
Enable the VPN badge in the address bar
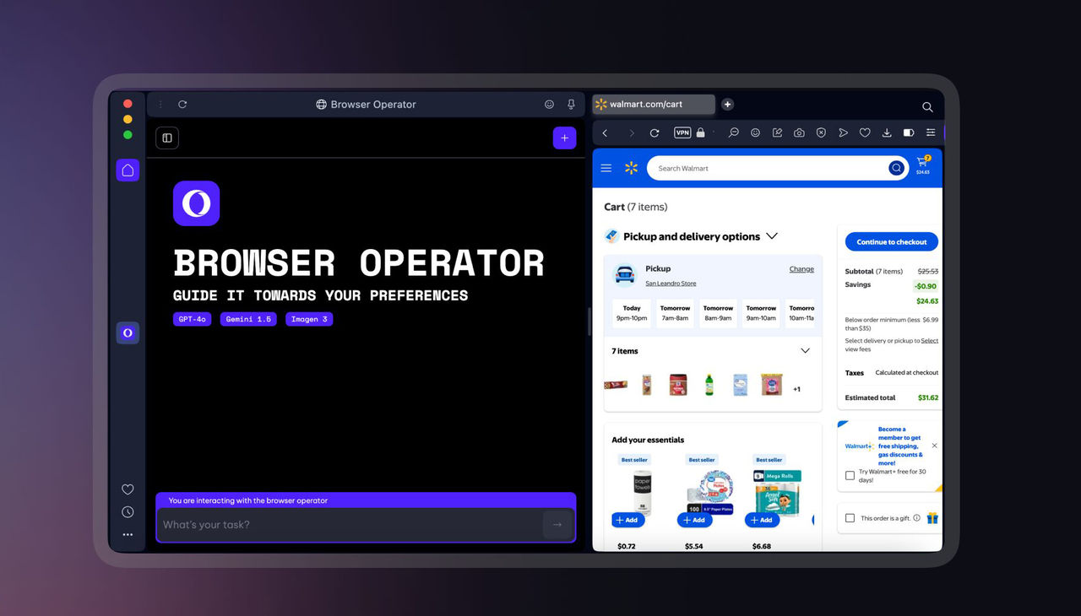click(682, 132)
